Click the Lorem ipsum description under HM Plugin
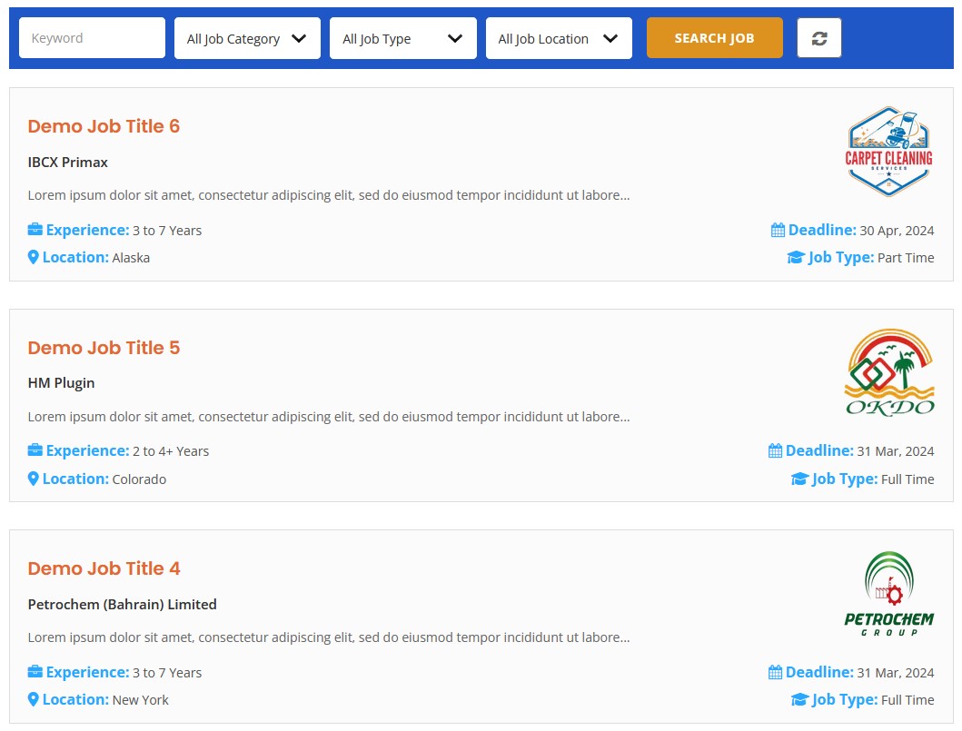The image size is (962, 731). pyautogui.click(x=329, y=417)
